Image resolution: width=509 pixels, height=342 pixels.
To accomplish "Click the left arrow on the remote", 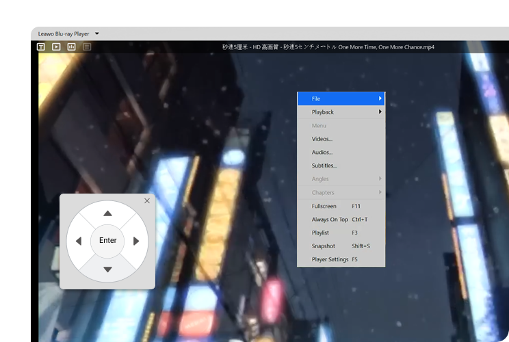I will tap(79, 241).
